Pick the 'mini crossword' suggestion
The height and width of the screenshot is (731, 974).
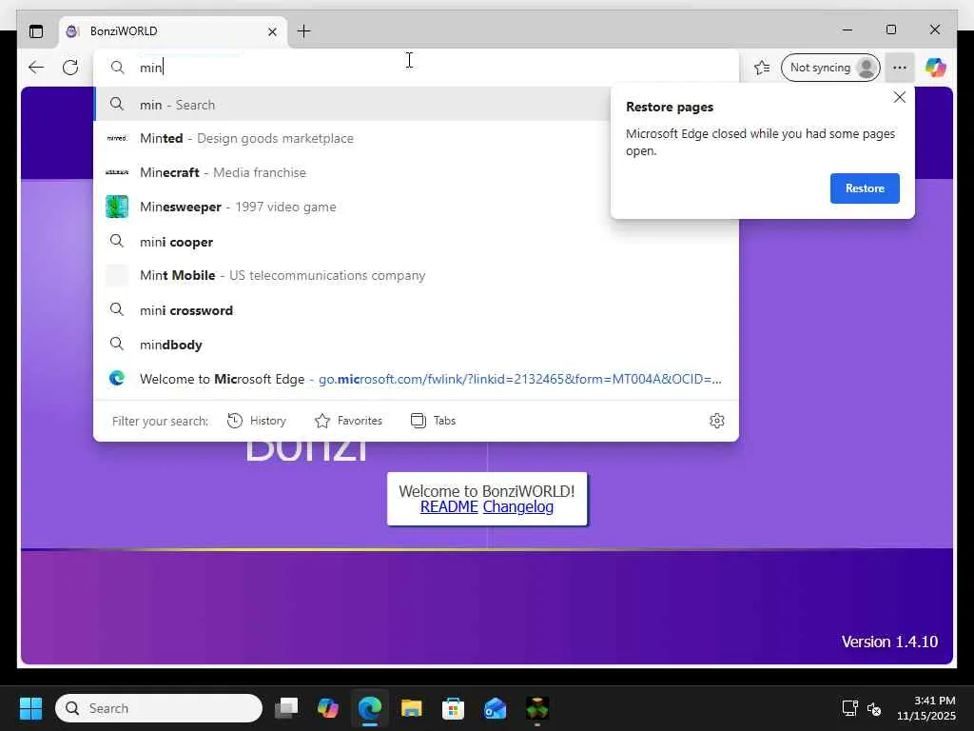pos(417,309)
